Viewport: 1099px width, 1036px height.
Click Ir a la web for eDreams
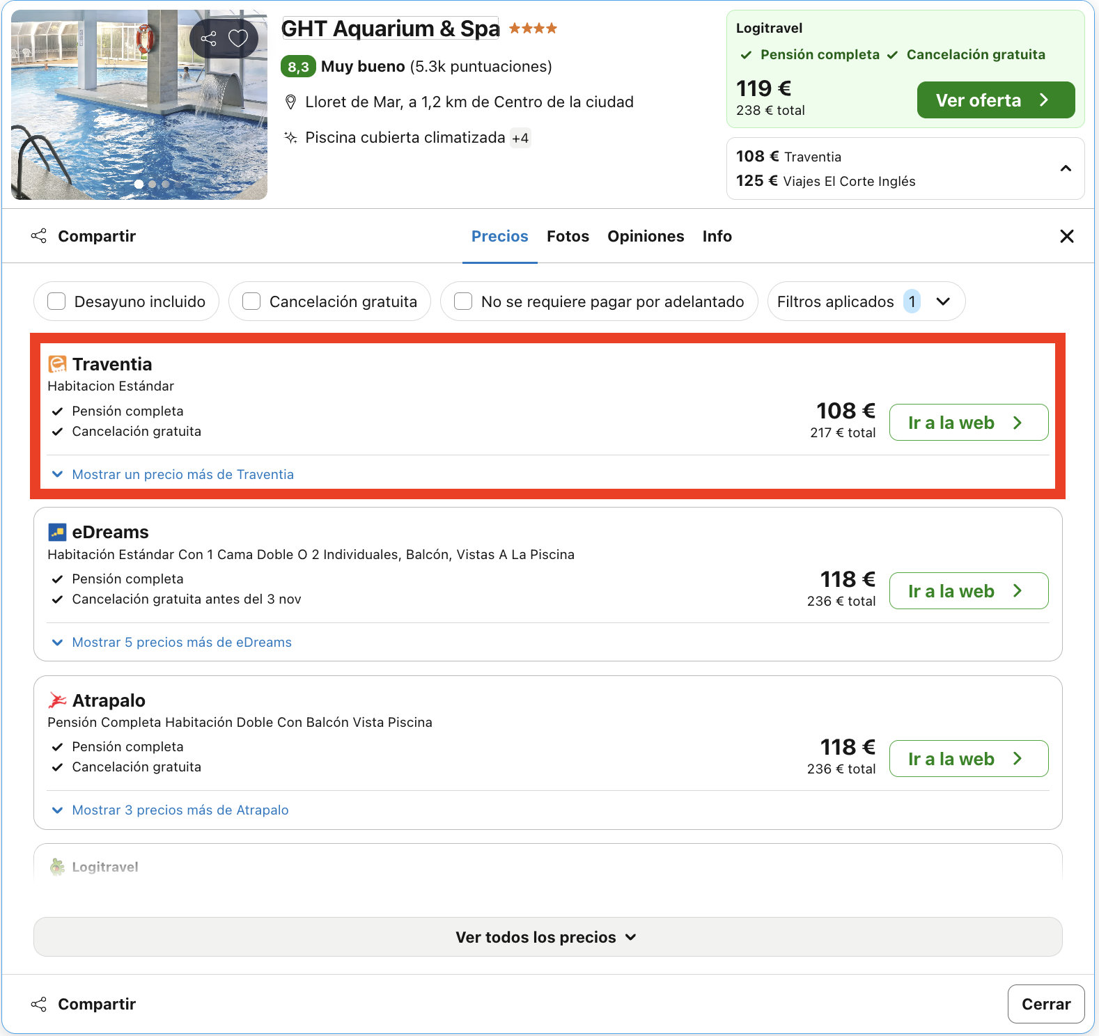click(968, 591)
